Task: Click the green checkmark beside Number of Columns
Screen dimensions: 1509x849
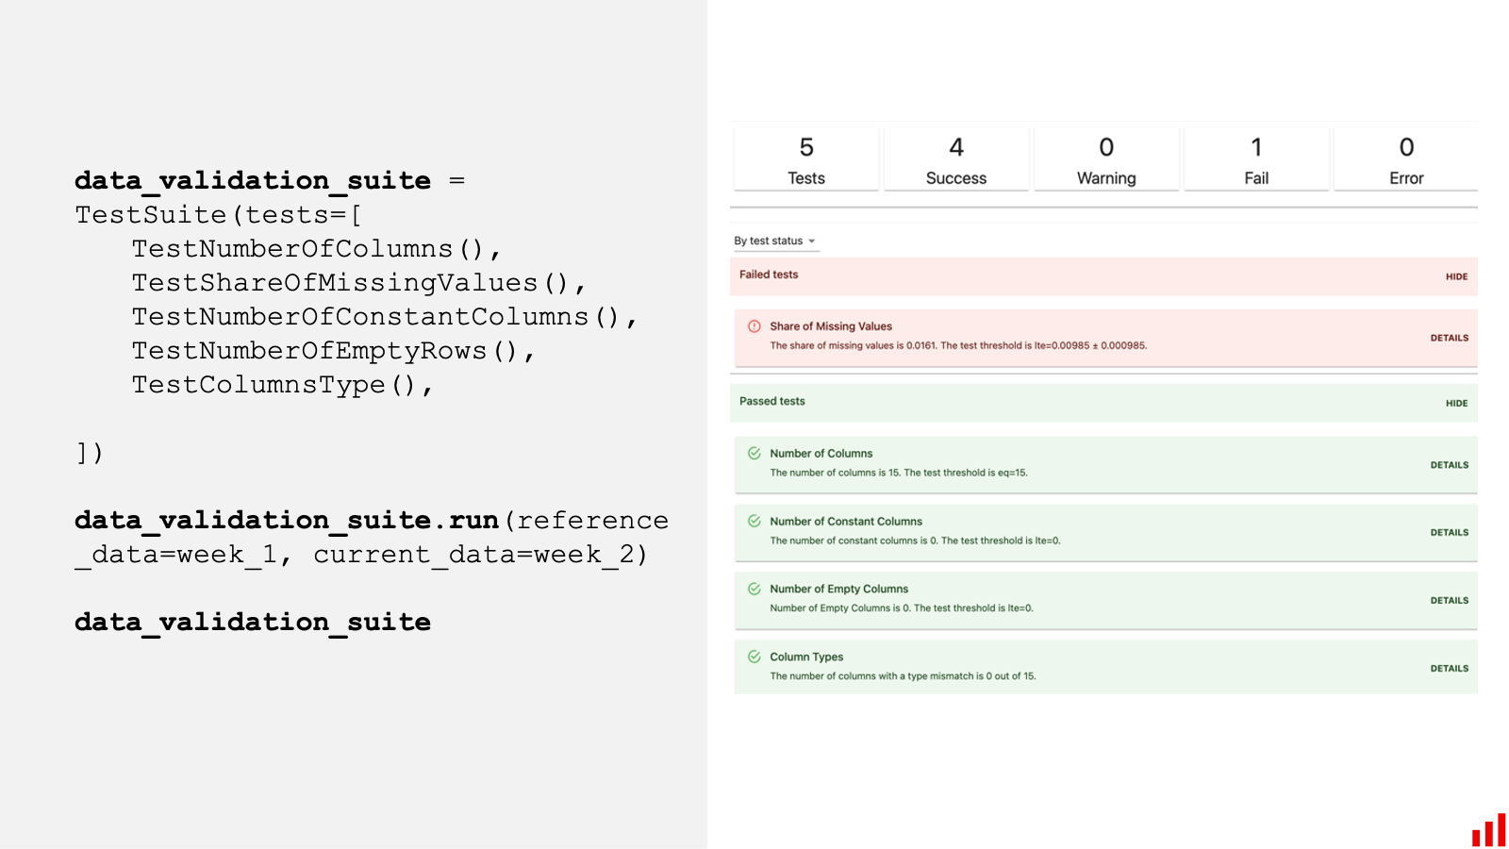Action: pos(754,453)
